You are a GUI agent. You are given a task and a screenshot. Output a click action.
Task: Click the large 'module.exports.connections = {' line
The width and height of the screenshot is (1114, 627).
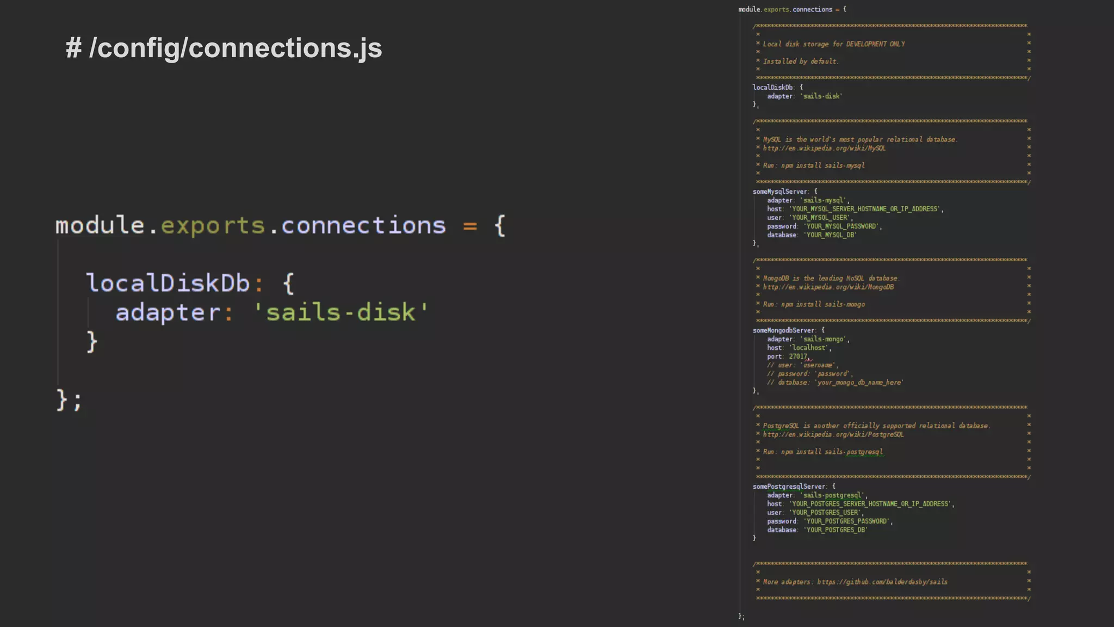pos(281,225)
